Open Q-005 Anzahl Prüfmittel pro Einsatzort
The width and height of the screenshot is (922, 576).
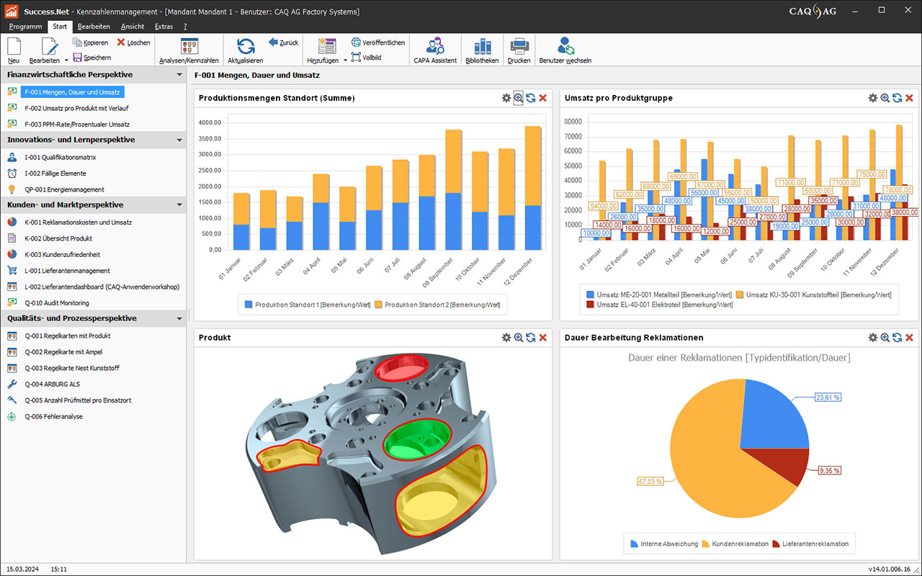(x=78, y=400)
